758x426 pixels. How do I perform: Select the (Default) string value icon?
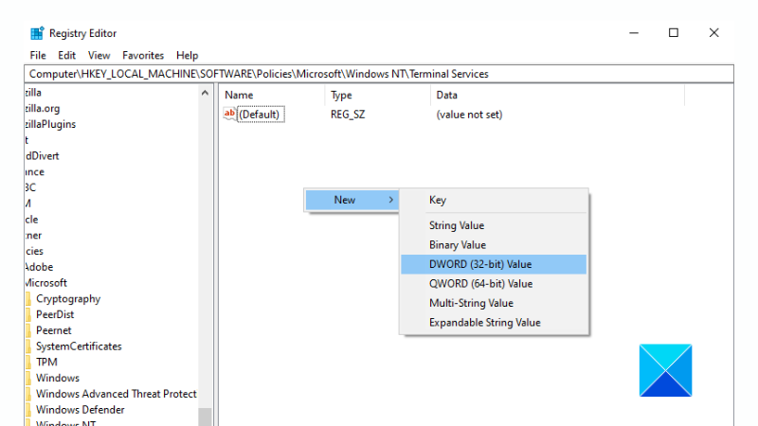[x=229, y=114]
